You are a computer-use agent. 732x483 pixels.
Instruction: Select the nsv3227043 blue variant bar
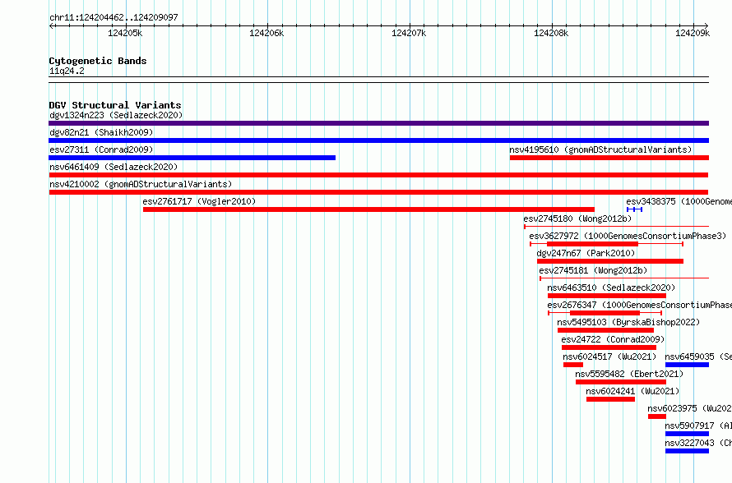(x=688, y=451)
